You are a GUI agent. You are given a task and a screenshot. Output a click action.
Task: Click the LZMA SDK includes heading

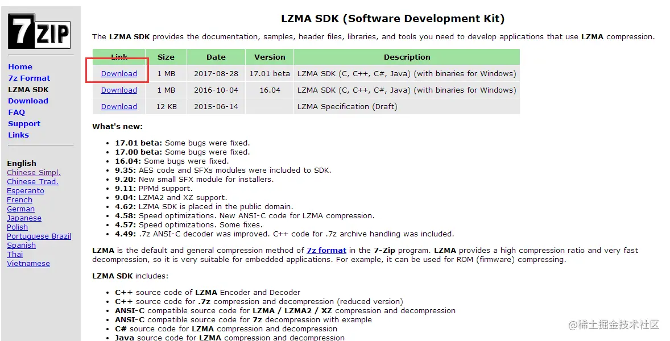coord(130,276)
